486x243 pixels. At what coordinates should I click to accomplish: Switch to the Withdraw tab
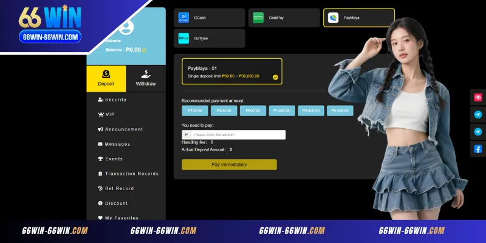click(x=146, y=79)
